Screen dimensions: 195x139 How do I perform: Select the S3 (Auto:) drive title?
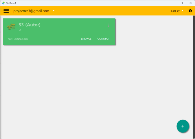coord(29,25)
